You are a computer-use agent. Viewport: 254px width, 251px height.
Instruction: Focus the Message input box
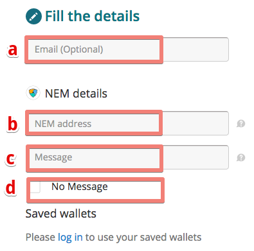129,157
